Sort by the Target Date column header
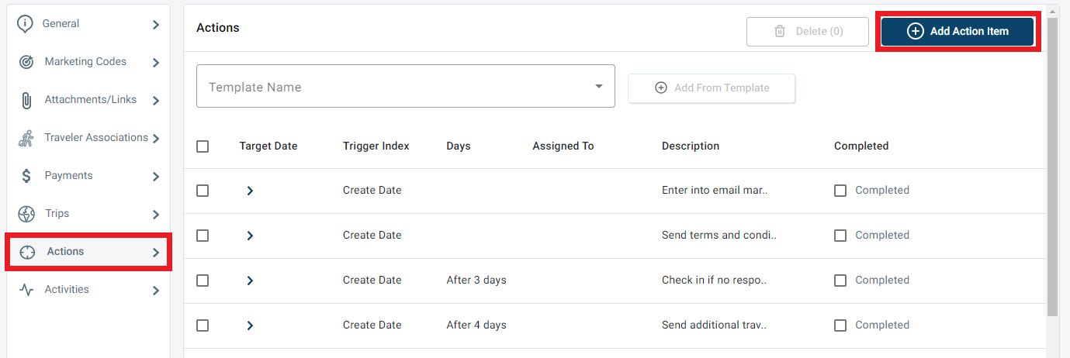This screenshot has height=358, width=1070. tap(268, 146)
